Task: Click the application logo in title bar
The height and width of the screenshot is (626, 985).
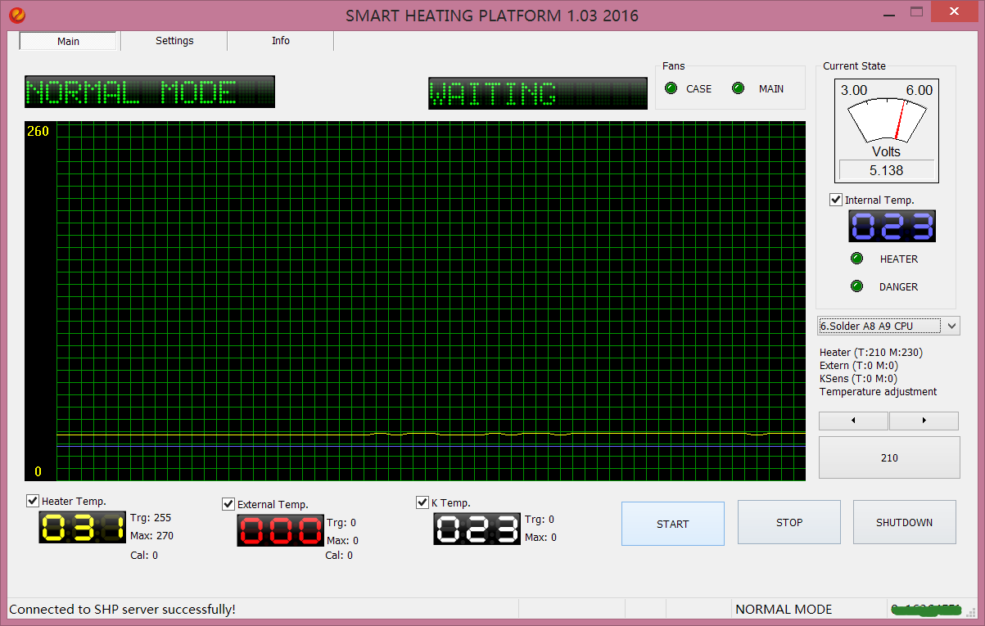Action: coord(16,15)
